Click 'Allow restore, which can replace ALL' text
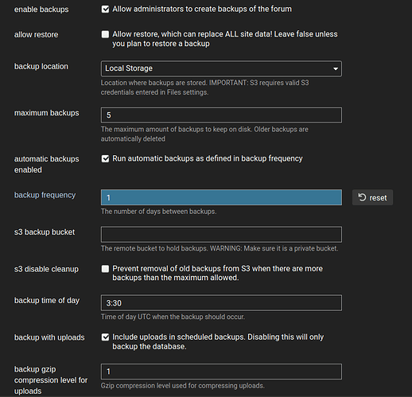This screenshot has width=412, height=397. (x=225, y=39)
